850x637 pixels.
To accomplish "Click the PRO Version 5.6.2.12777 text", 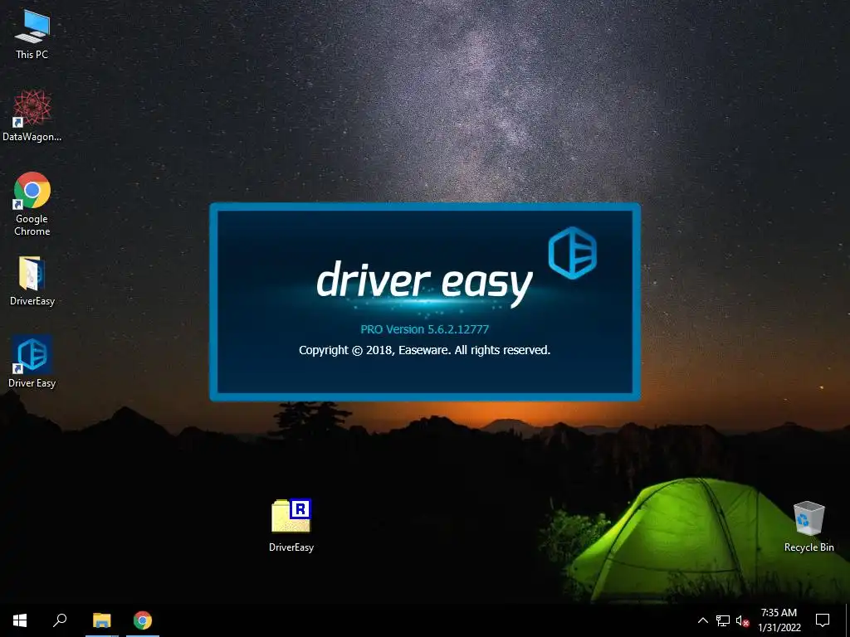I will point(424,328).
